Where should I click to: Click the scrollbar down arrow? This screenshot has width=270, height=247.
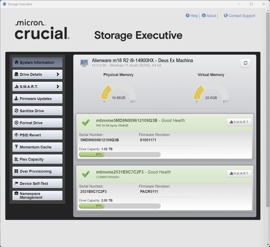point(268,245)
